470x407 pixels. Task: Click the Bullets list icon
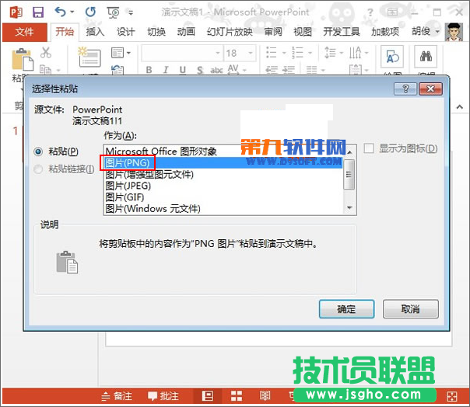click(272, 53)
